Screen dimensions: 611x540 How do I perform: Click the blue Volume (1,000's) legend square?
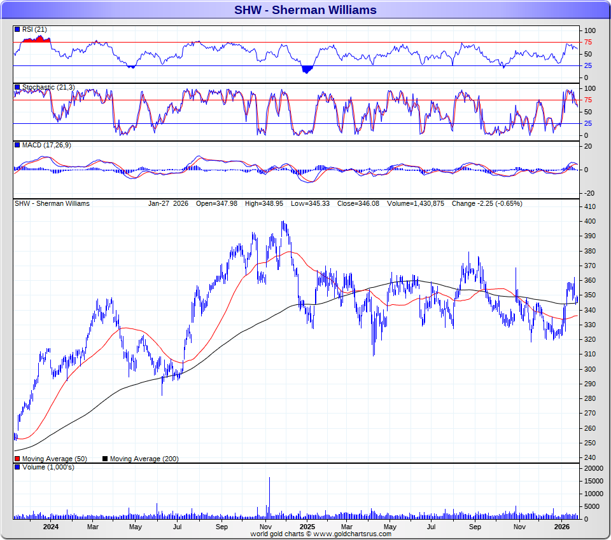pyautogui.click(x=17, y=468)
